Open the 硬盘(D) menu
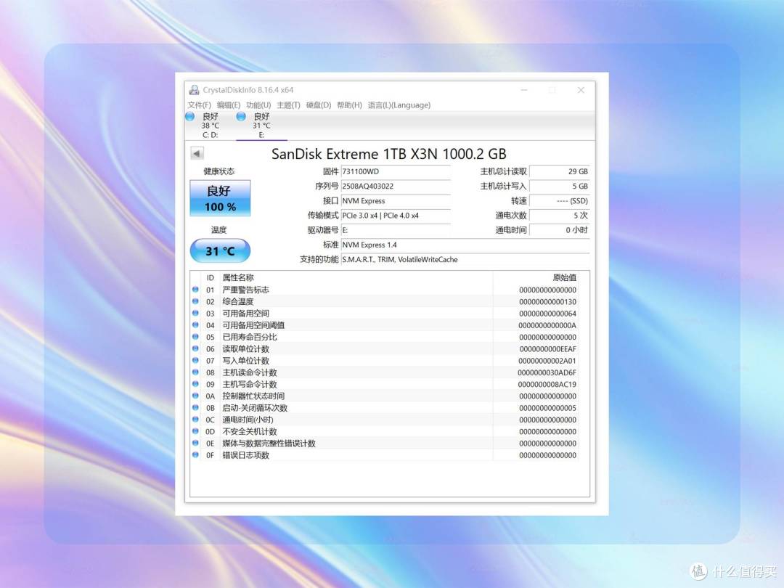Screen dimensions: 784x588 point(319,105)
